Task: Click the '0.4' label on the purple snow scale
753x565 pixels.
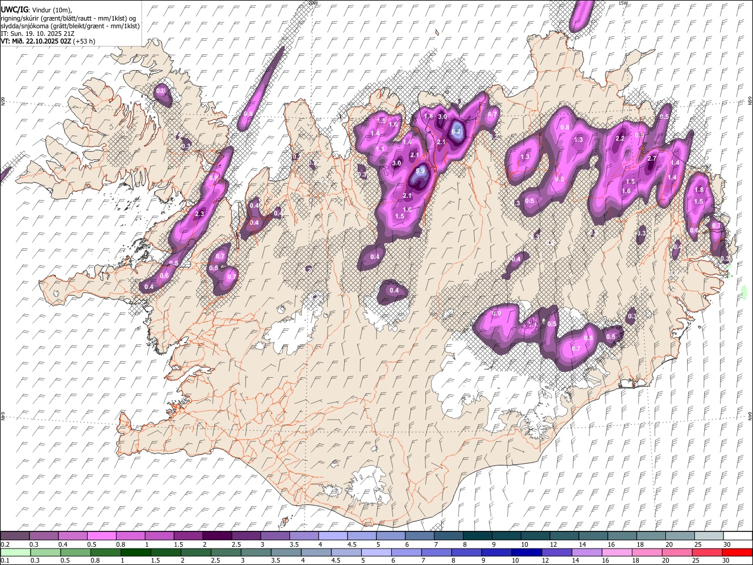Action: pos(62,544)
